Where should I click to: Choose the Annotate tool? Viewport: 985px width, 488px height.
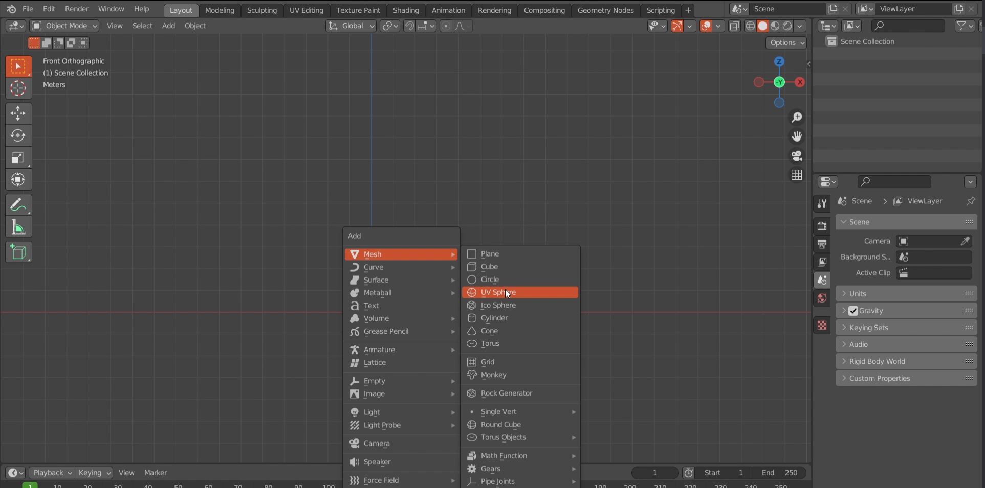(18, 204)
